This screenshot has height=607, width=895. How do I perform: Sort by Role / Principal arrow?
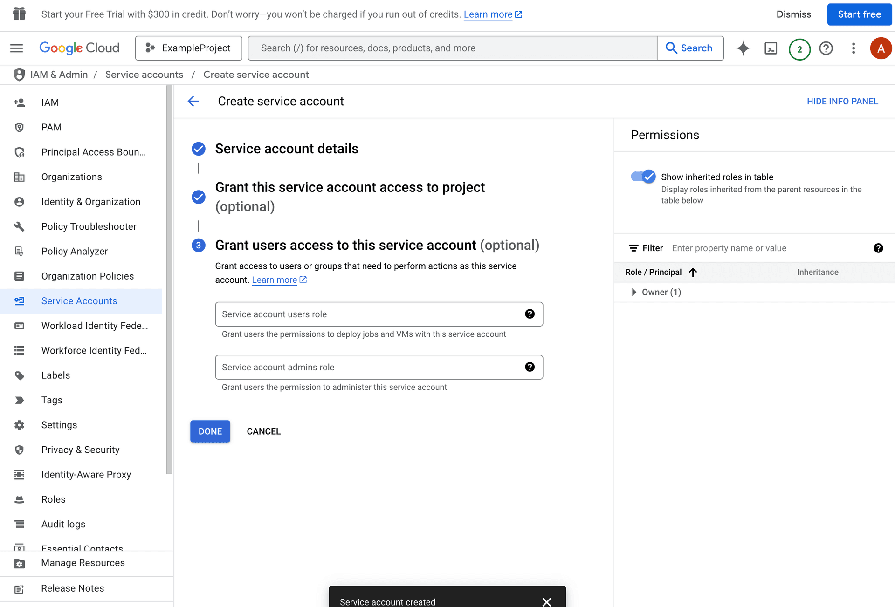pyautogui.click(x=693, y=272)
